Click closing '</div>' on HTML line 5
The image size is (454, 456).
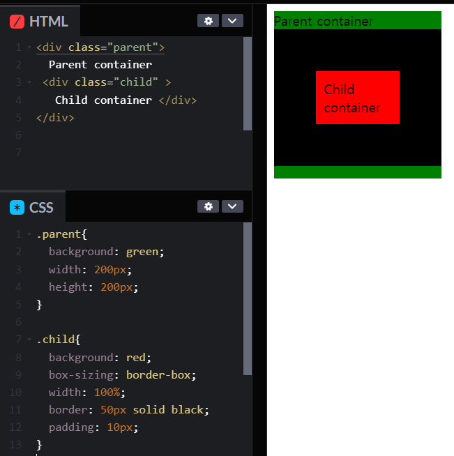click(x=55, y=118)
